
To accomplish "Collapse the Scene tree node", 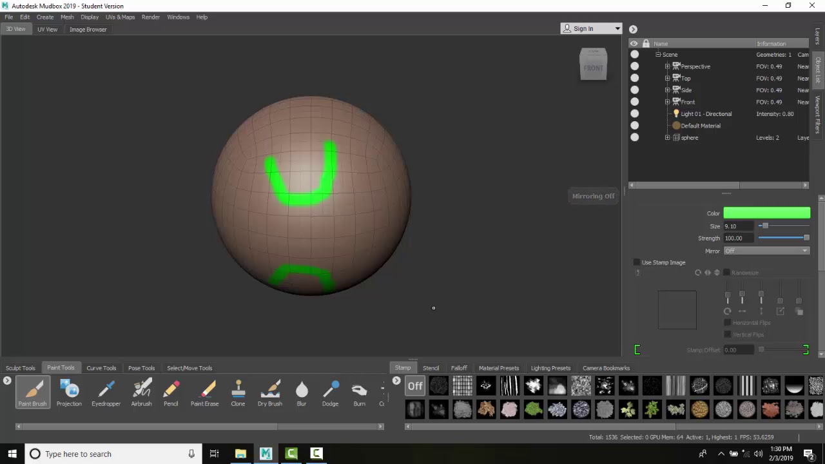I will tap(658, 55).
